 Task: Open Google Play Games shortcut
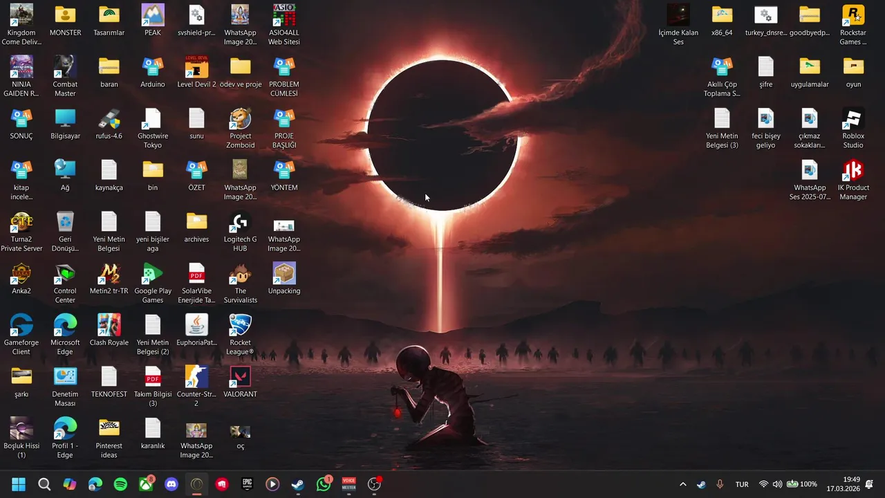(x=153, y=284)
